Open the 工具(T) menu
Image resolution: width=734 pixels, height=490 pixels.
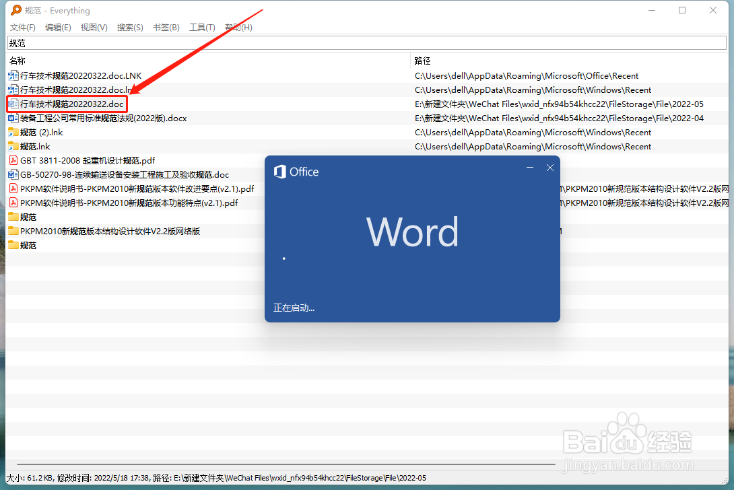click(x=202, y=27)
